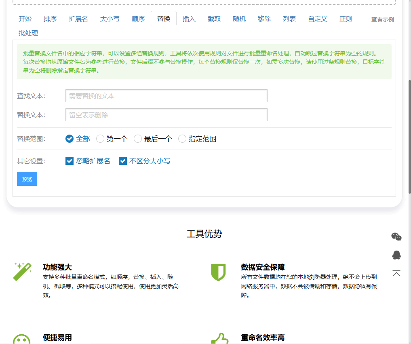Select the 第一个 replace range option

[100, 138]
